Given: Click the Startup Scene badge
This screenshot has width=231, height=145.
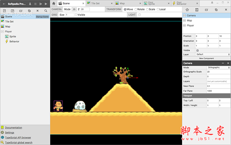Looking at the screenshot, I should point(42,17).
